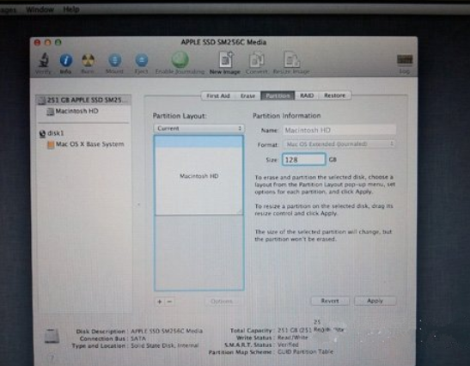Switch to the RAID tab

[x=307, y=95]
